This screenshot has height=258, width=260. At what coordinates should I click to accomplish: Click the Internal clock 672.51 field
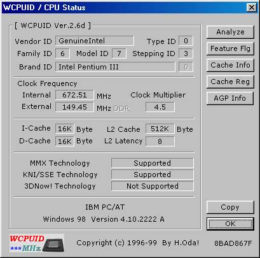[x=74, y=95]
